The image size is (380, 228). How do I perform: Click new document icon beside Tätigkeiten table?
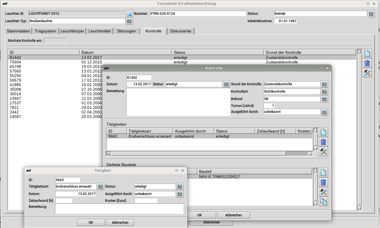pos(323,132)
